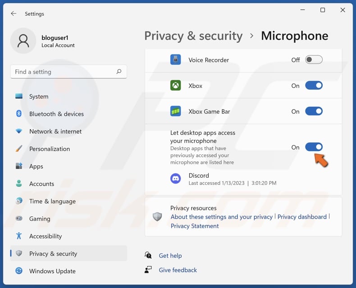Screen dimensions: 356x288
Task: Open About these settings and your privacy
Action: [x=222, y=217]
